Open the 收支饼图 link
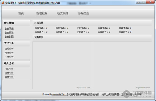The height and width of the screenshot is (101, 156). click(x=9, y=37)
